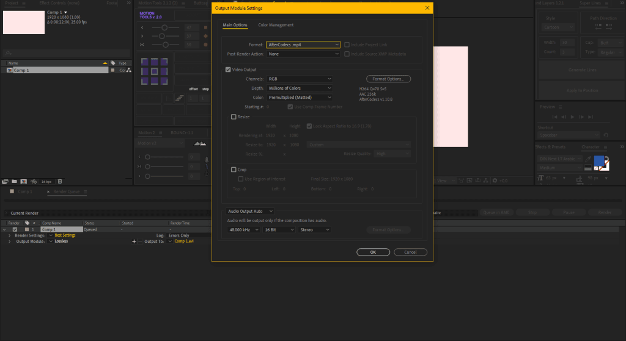
Task: Click the 16 bpc color depth button
Action: 46,182
